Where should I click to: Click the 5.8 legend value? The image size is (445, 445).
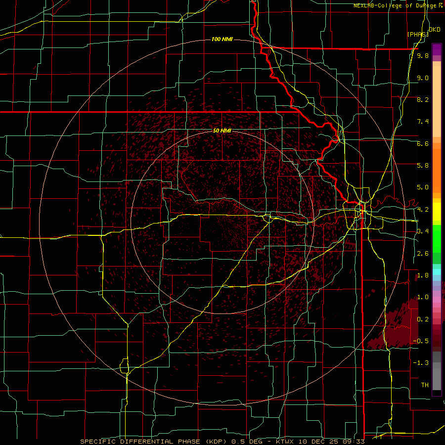(x=423, y=166)
